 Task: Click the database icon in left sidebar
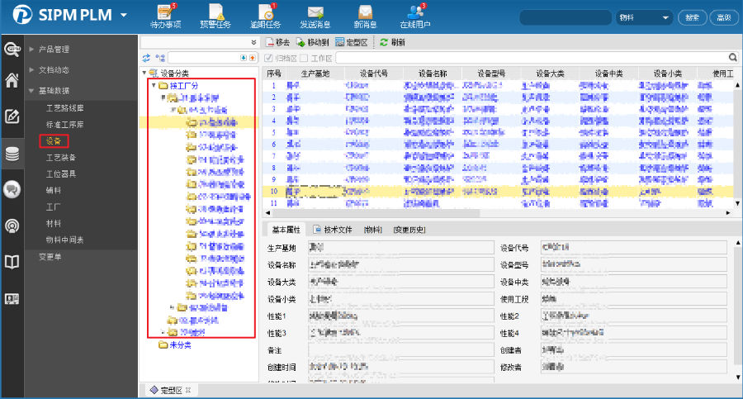point(12,153)
